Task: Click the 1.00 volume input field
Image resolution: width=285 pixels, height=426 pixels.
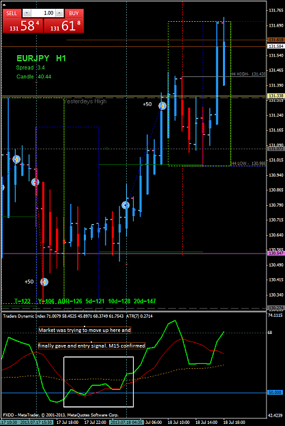Action: 44,13
